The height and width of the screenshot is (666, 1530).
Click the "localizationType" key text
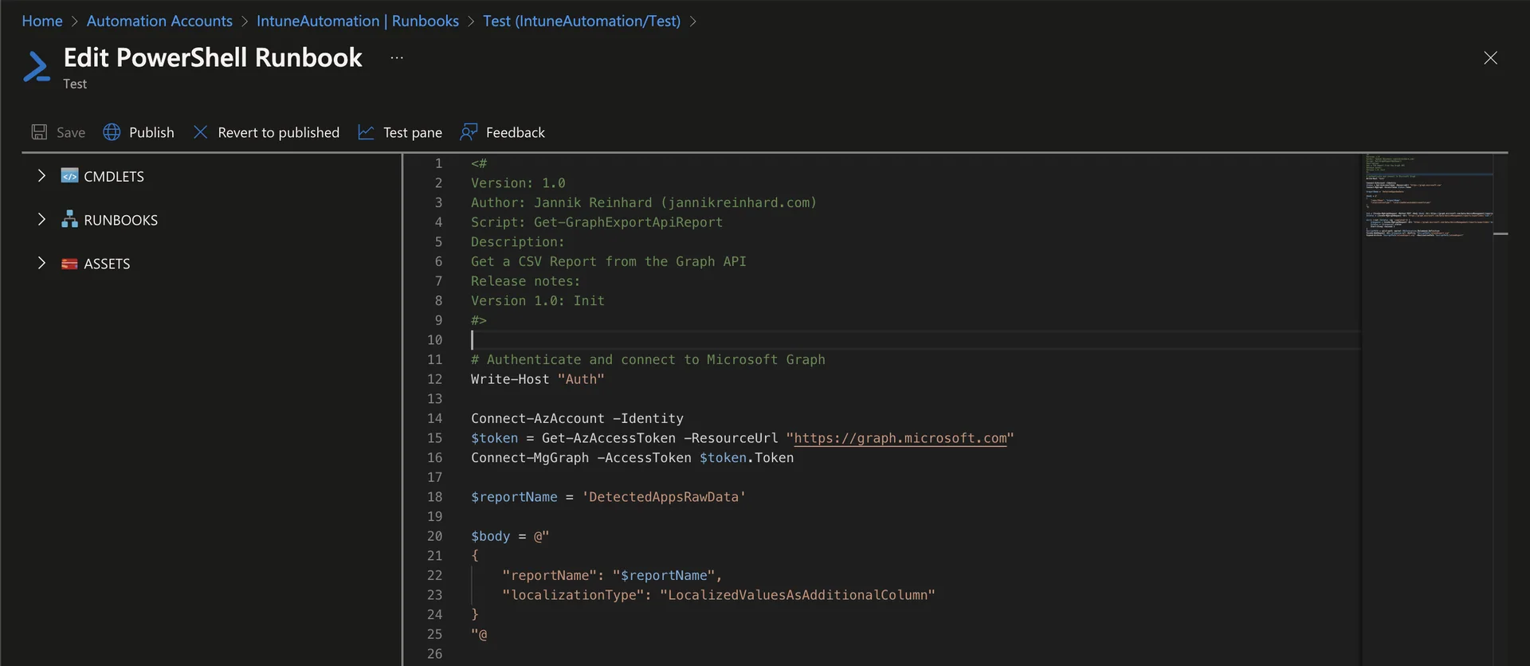574,595
